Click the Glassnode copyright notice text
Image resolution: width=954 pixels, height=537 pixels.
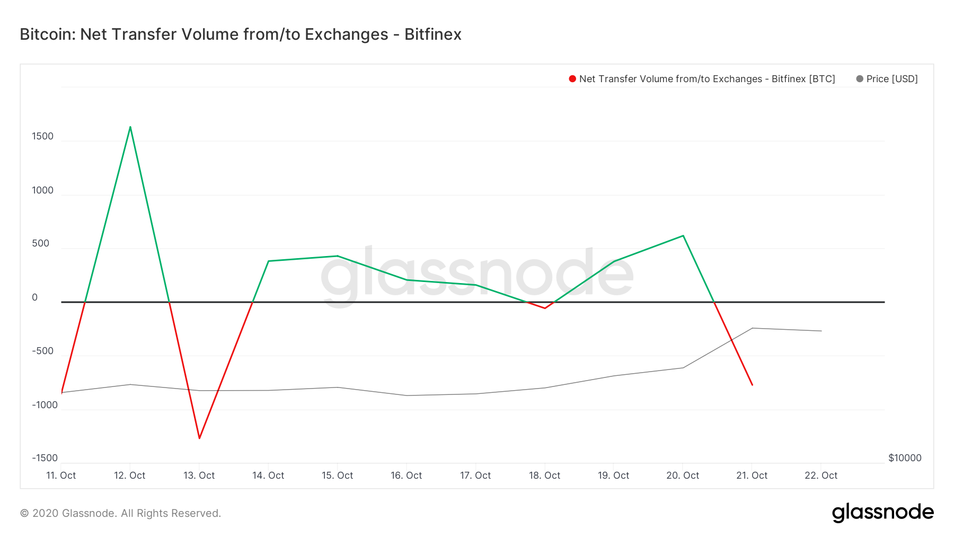(x=120, y=513)
